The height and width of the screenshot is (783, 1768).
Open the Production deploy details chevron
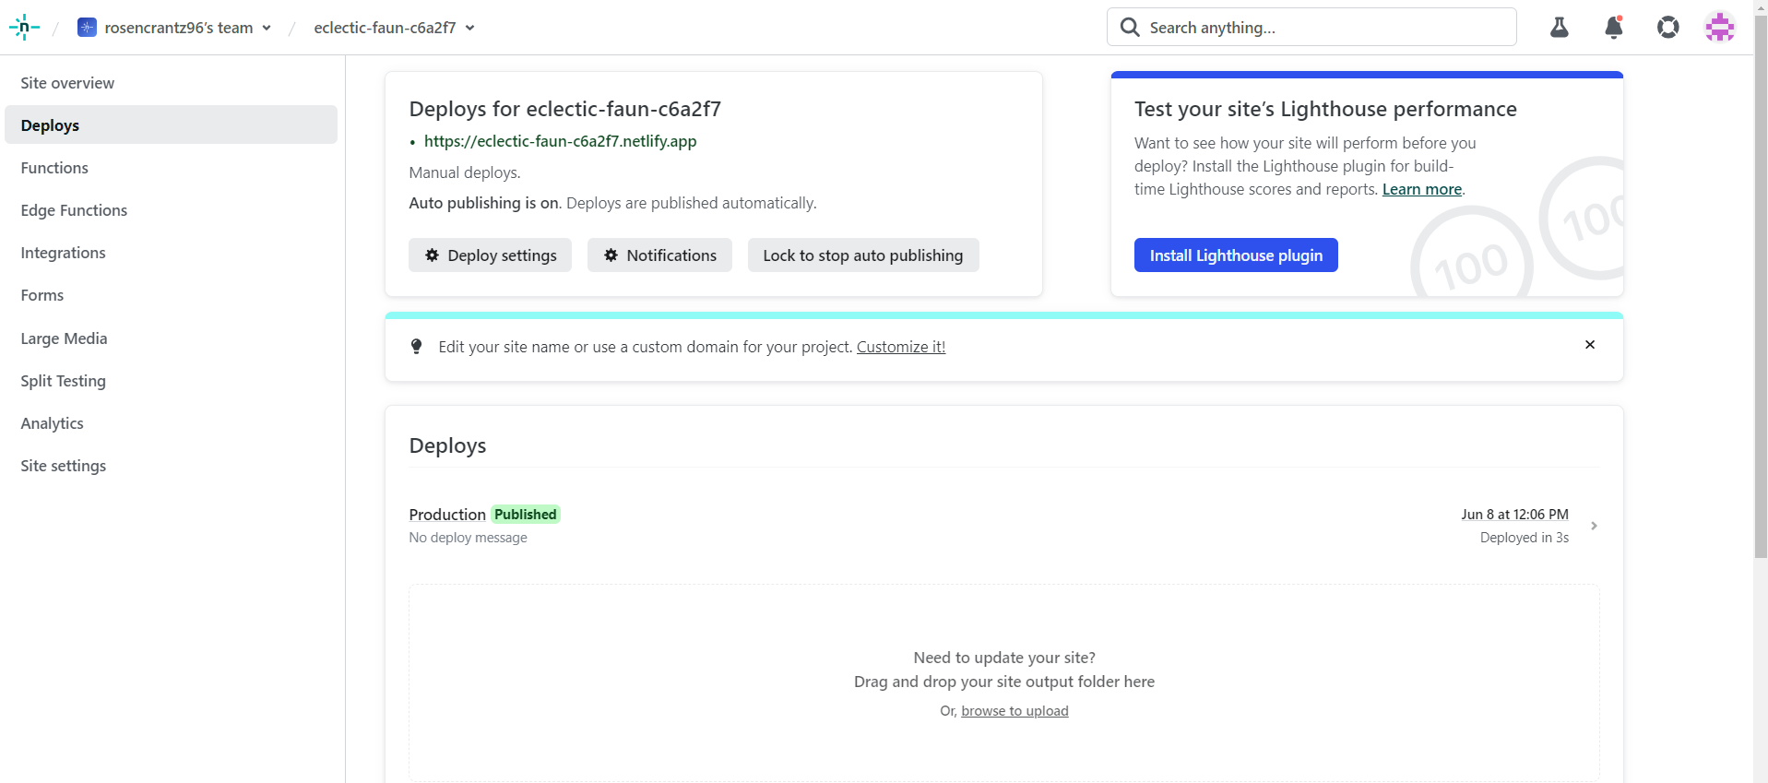[x=1594, y=526]
